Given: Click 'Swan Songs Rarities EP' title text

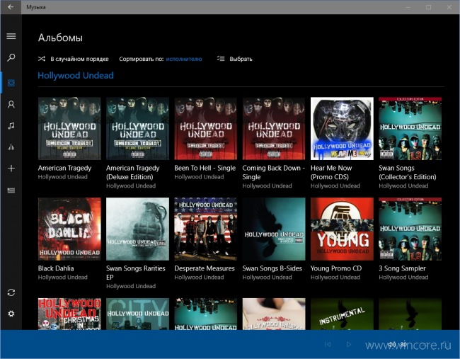Looking at the screenshot, I should click(x=136, y=273).
